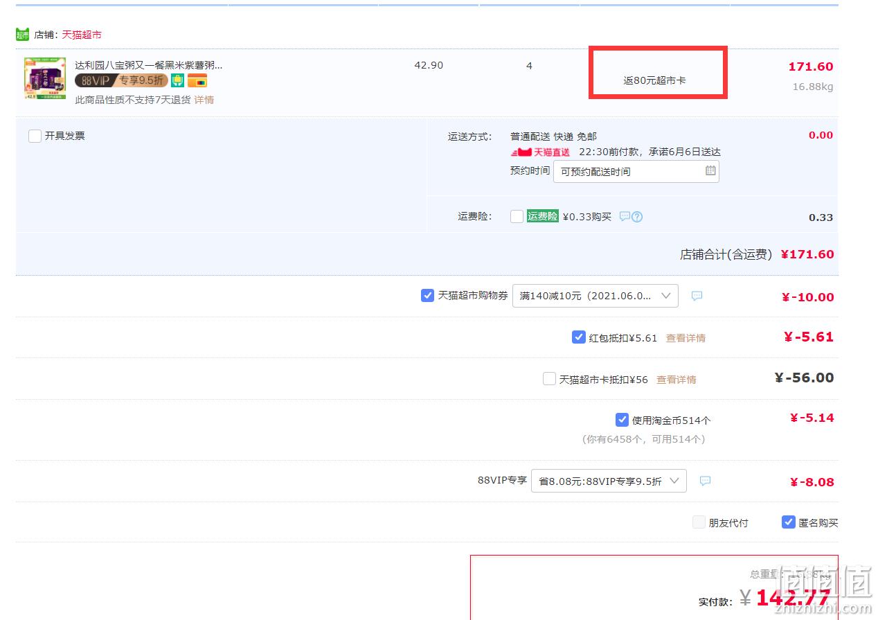
Task: Click 详情 next to the 7天退货 notice
Action: click(x=204, y=100)
